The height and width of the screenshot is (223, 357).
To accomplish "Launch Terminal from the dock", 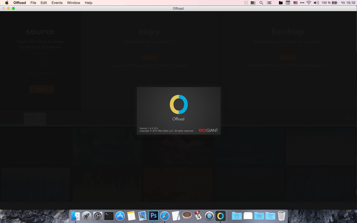I will pos(109,216).
